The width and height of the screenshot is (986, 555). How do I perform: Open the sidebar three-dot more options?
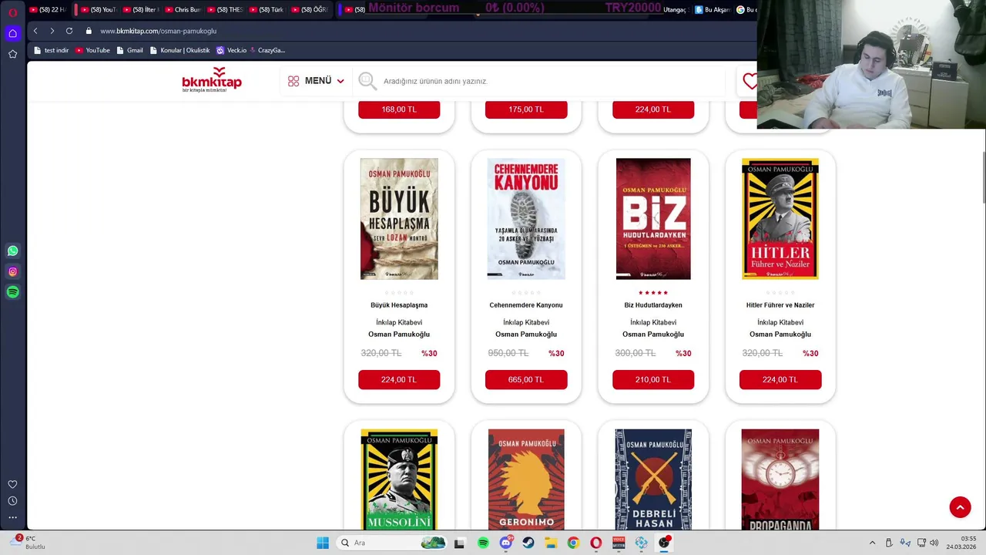(x=12, y=517)
